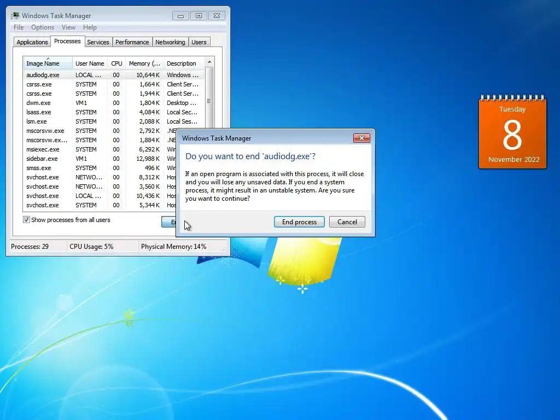Viewport: 560px width, 420px height.
Task: Open the Help menu
Action: (x=90, y=27)
